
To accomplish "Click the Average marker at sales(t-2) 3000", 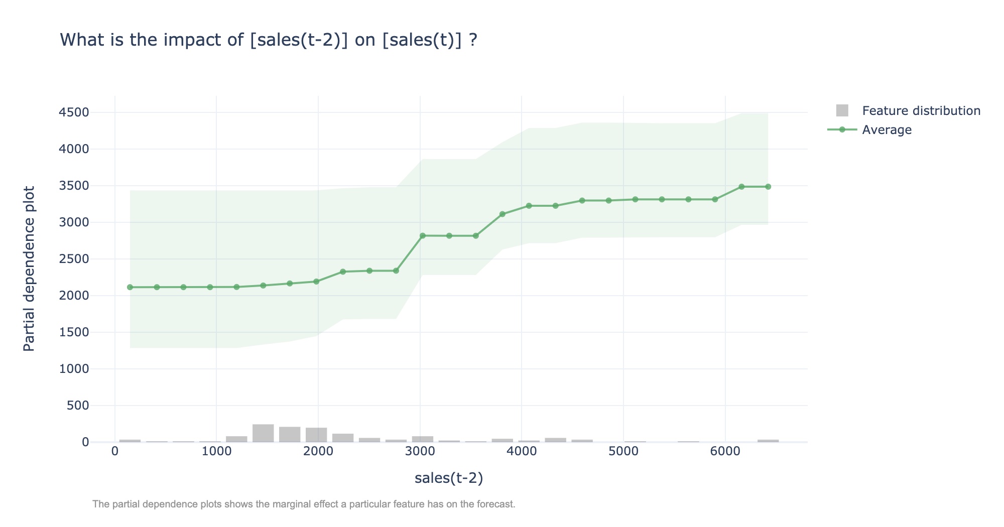I will pos(423,235).
